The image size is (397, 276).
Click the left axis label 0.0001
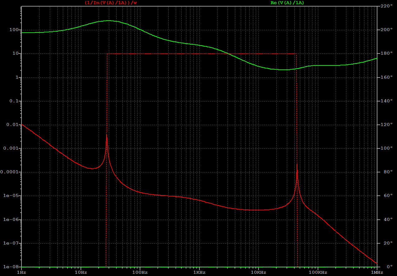[x=9, y=172]
